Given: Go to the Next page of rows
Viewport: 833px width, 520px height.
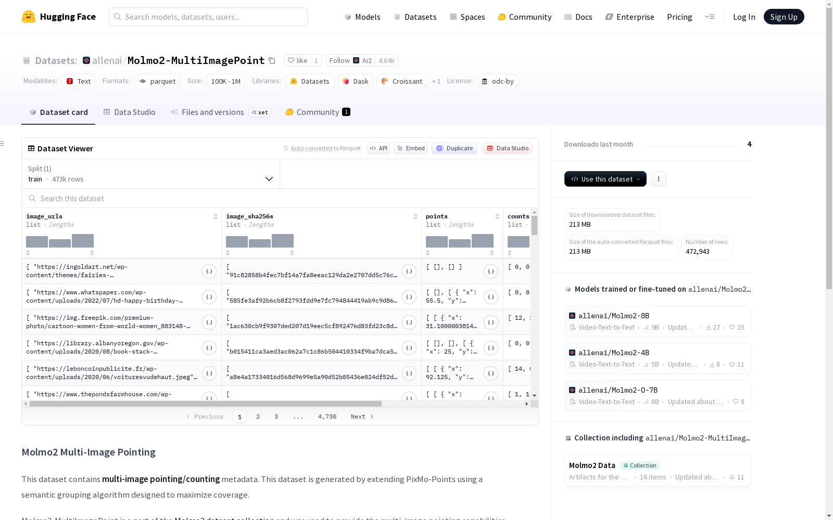Looking at the screenshot, I should [x=362, y=417].
